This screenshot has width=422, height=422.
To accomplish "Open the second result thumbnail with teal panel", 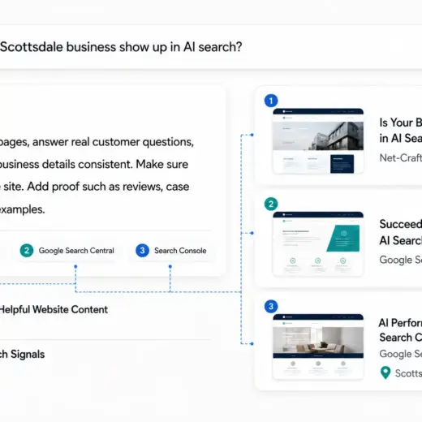I will [x=318, y=244].
